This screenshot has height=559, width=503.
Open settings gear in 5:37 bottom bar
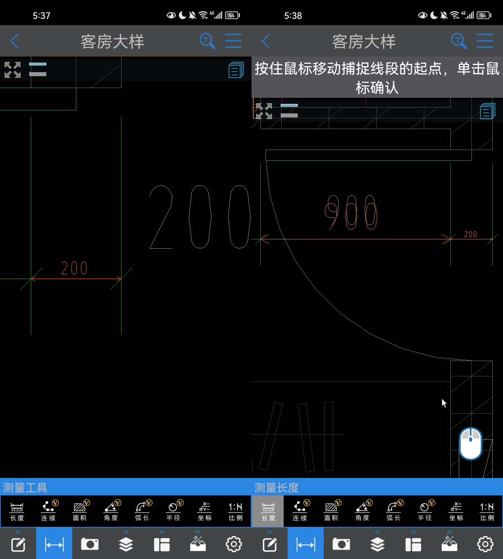click(234, 544)
